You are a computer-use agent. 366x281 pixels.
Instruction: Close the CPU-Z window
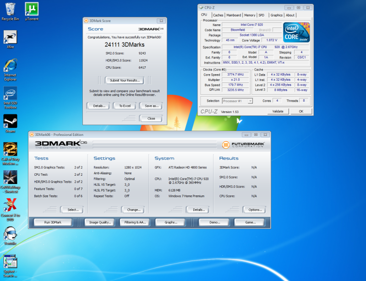[x=308, y=8]
